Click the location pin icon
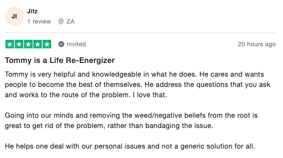This screenshot has width=283, height=158. (61, 21)
